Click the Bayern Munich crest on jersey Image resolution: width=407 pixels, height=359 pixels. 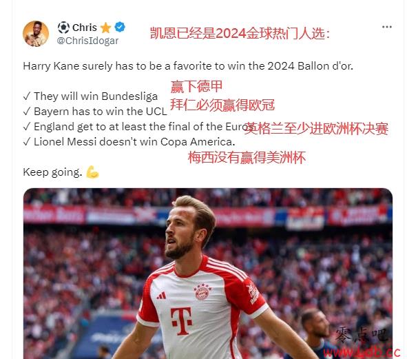click(x=202, y=291)
